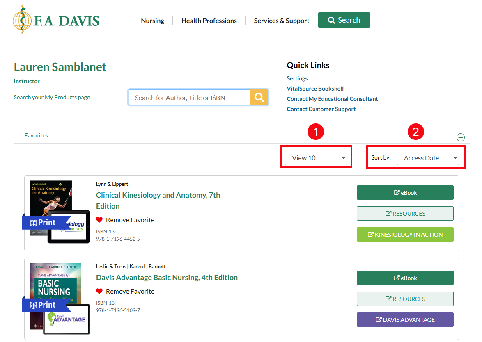Open the eBook for Clinical Kinesiology and Anatomy
This screenshot has width=482, height=342.
pos(405,192)
